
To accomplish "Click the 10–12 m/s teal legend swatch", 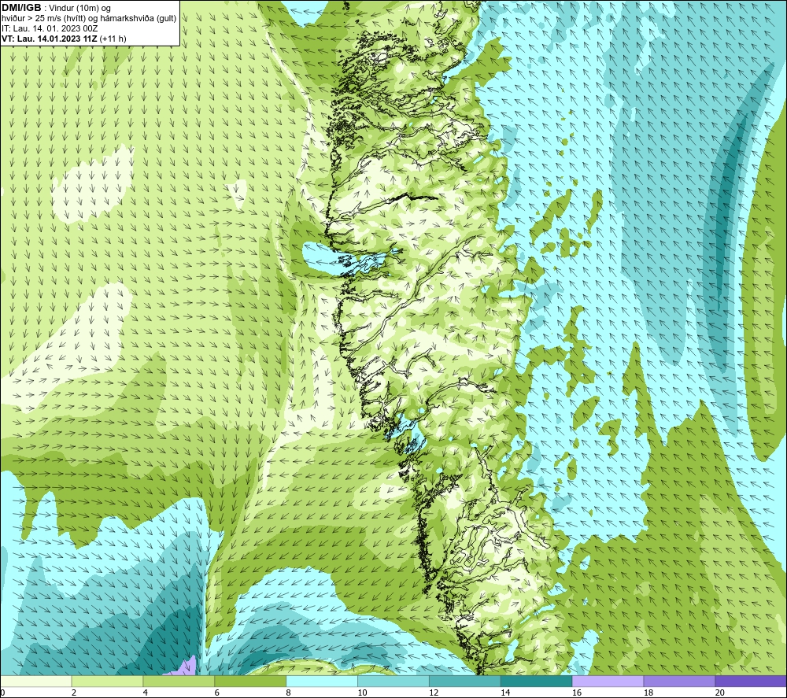I will point(393,681).
